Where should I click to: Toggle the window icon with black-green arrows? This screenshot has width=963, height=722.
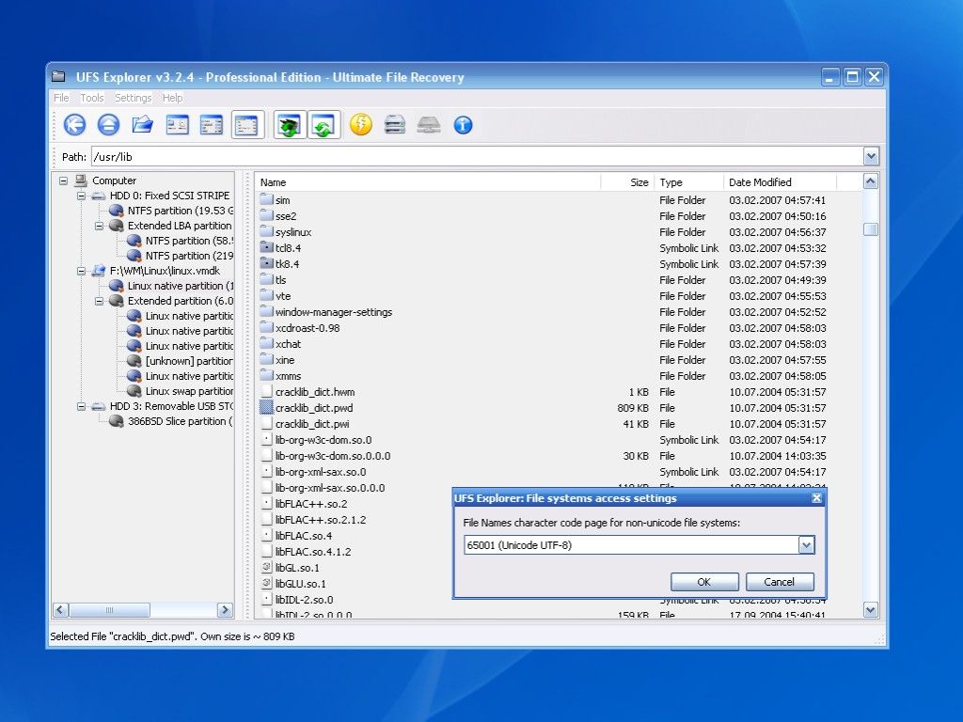point(290,125)
